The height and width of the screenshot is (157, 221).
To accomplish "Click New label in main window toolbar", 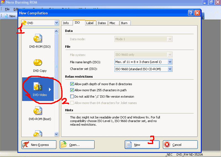I will [x=12, y=16].
